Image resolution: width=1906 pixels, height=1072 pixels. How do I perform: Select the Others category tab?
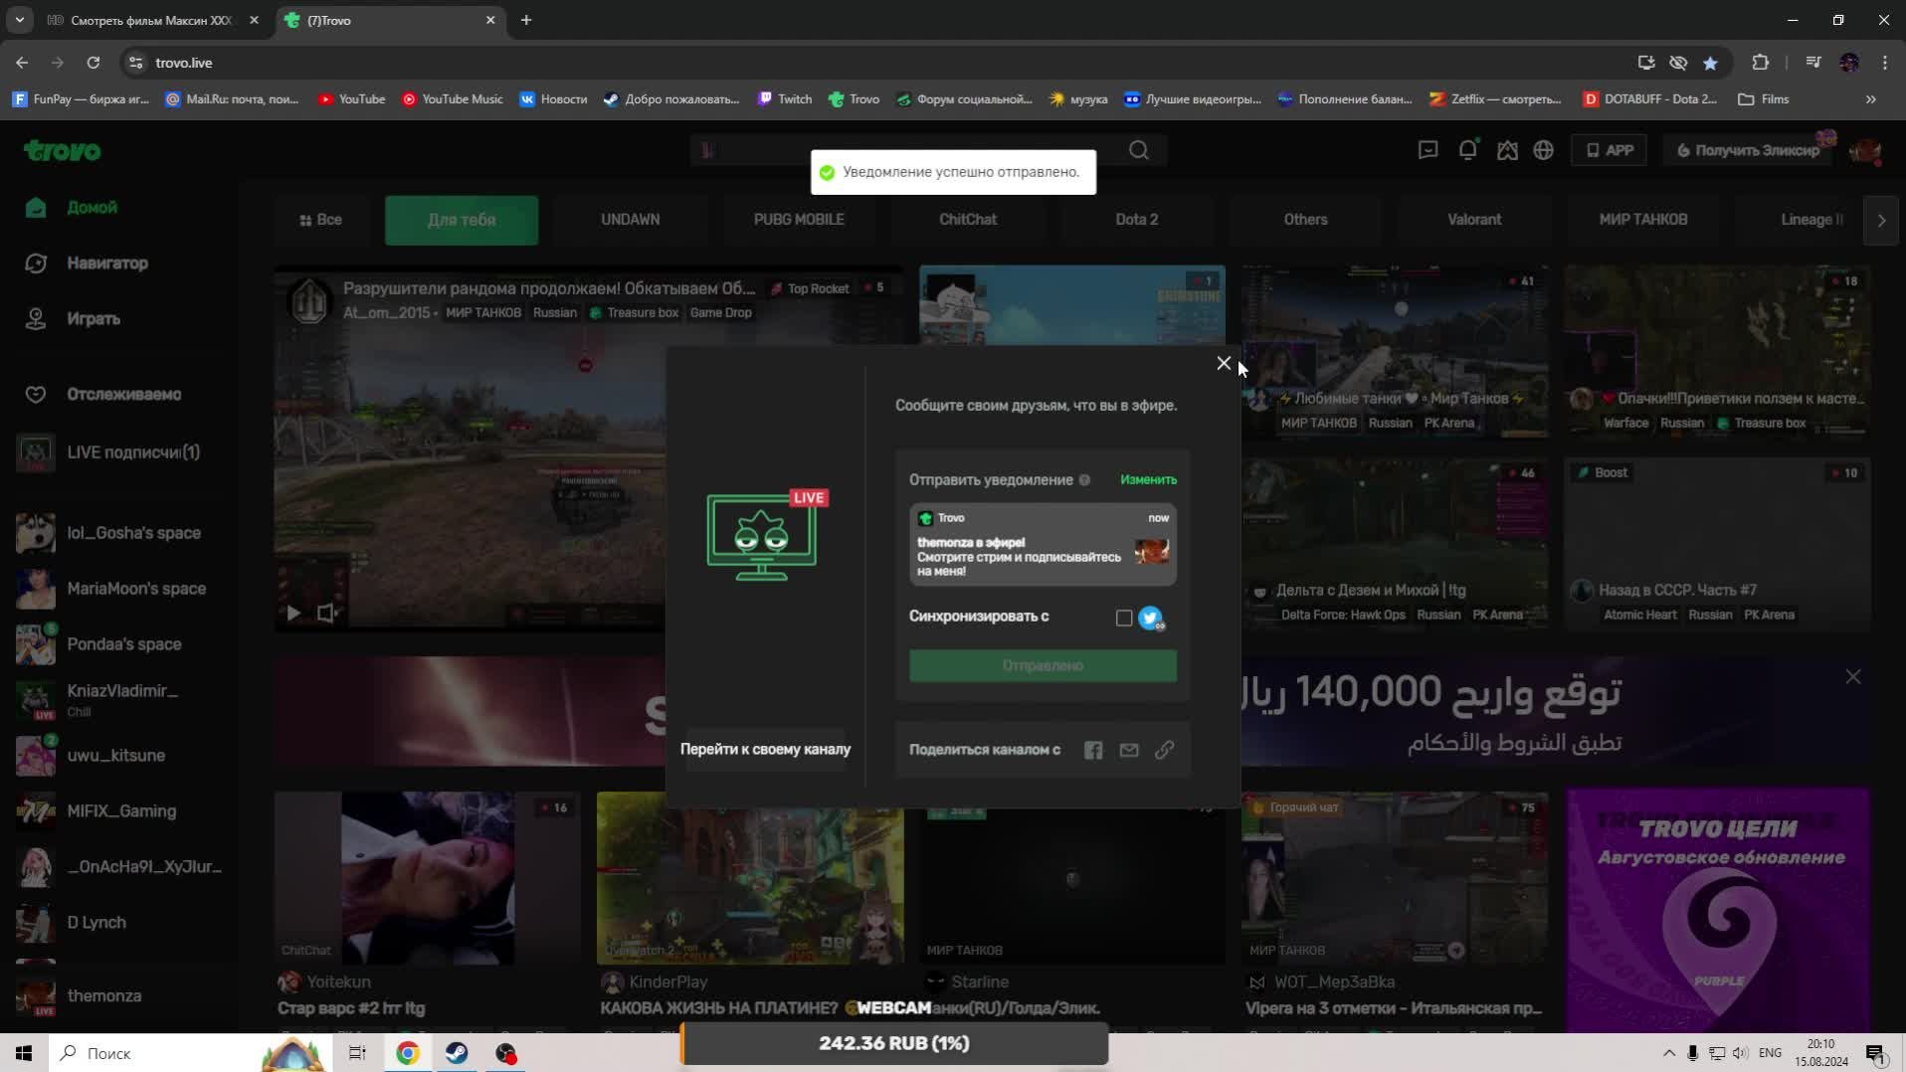[1305, 220]
